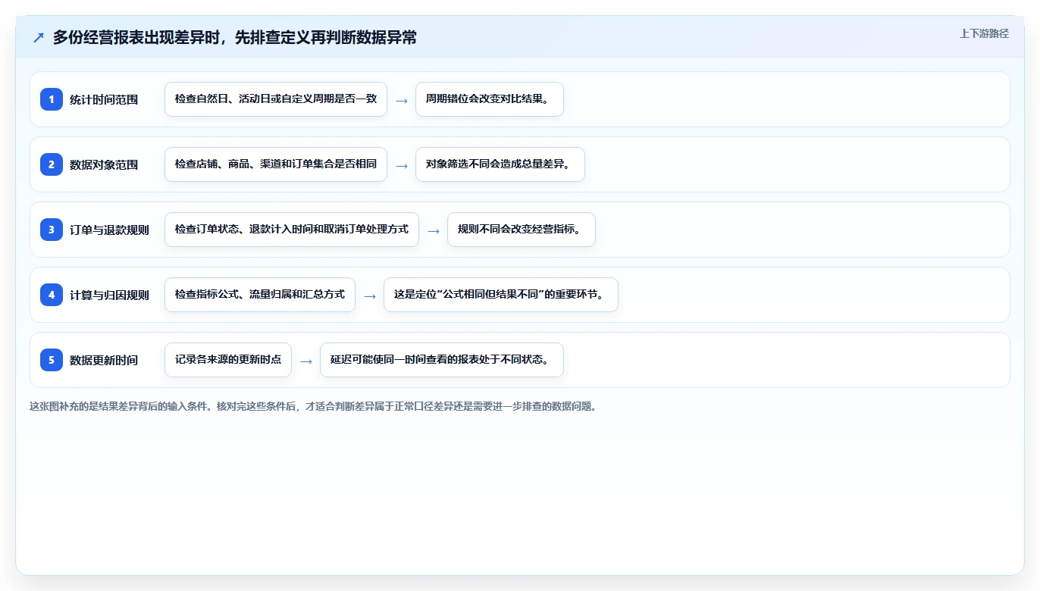Click the 数据更新时间 label
The image size is (1040, 591).
click(104, 360)
